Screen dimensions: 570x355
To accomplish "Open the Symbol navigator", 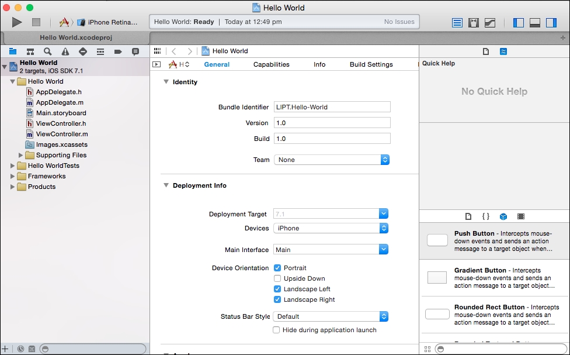I will click(30, 51).
